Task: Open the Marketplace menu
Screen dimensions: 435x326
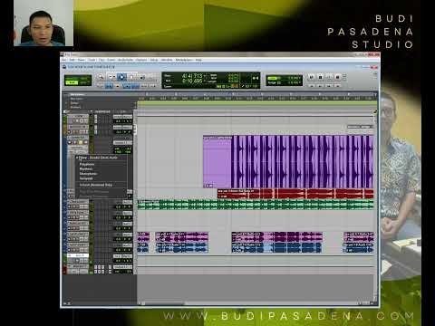Action: [x=184, y=60]
